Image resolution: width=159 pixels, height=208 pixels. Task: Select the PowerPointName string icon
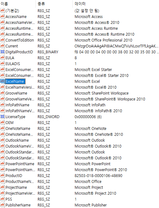[2, 164]
